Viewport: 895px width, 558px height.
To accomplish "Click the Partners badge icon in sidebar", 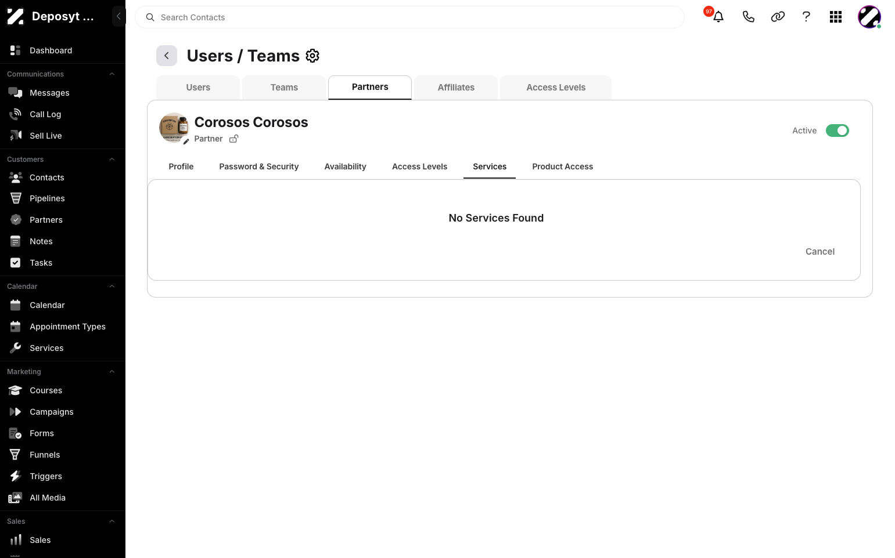I will (16, 220).
